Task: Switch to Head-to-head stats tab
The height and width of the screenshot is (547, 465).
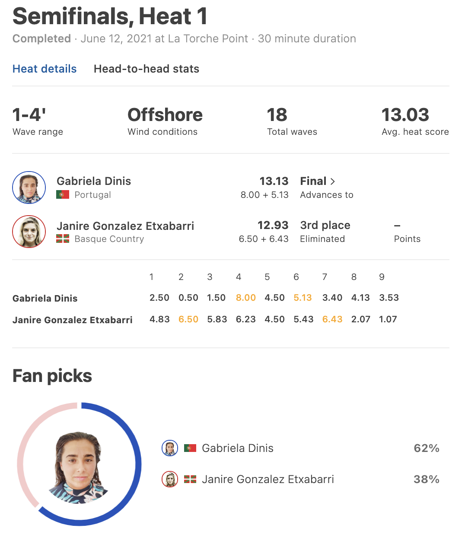Action: click(147, 69)
